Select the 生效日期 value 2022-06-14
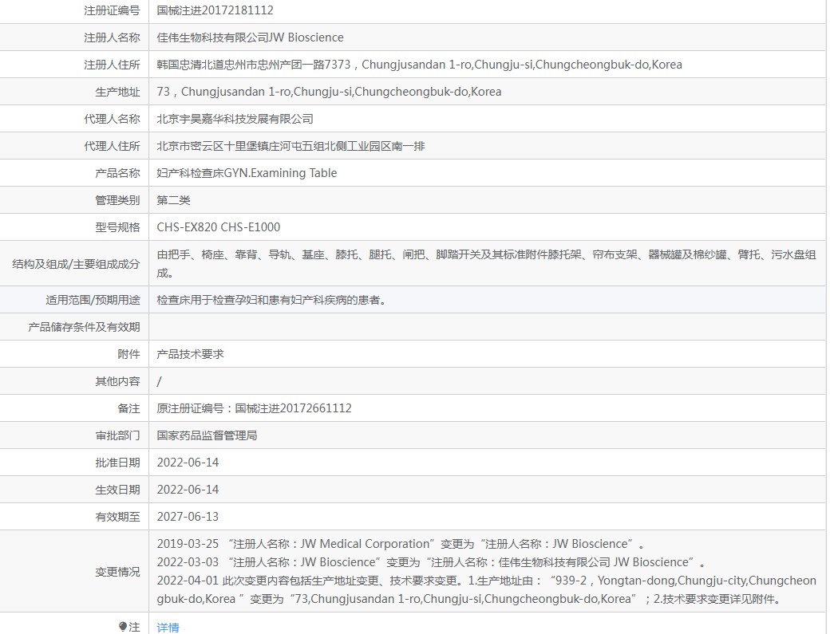The image size is (830, 634). 188,490
